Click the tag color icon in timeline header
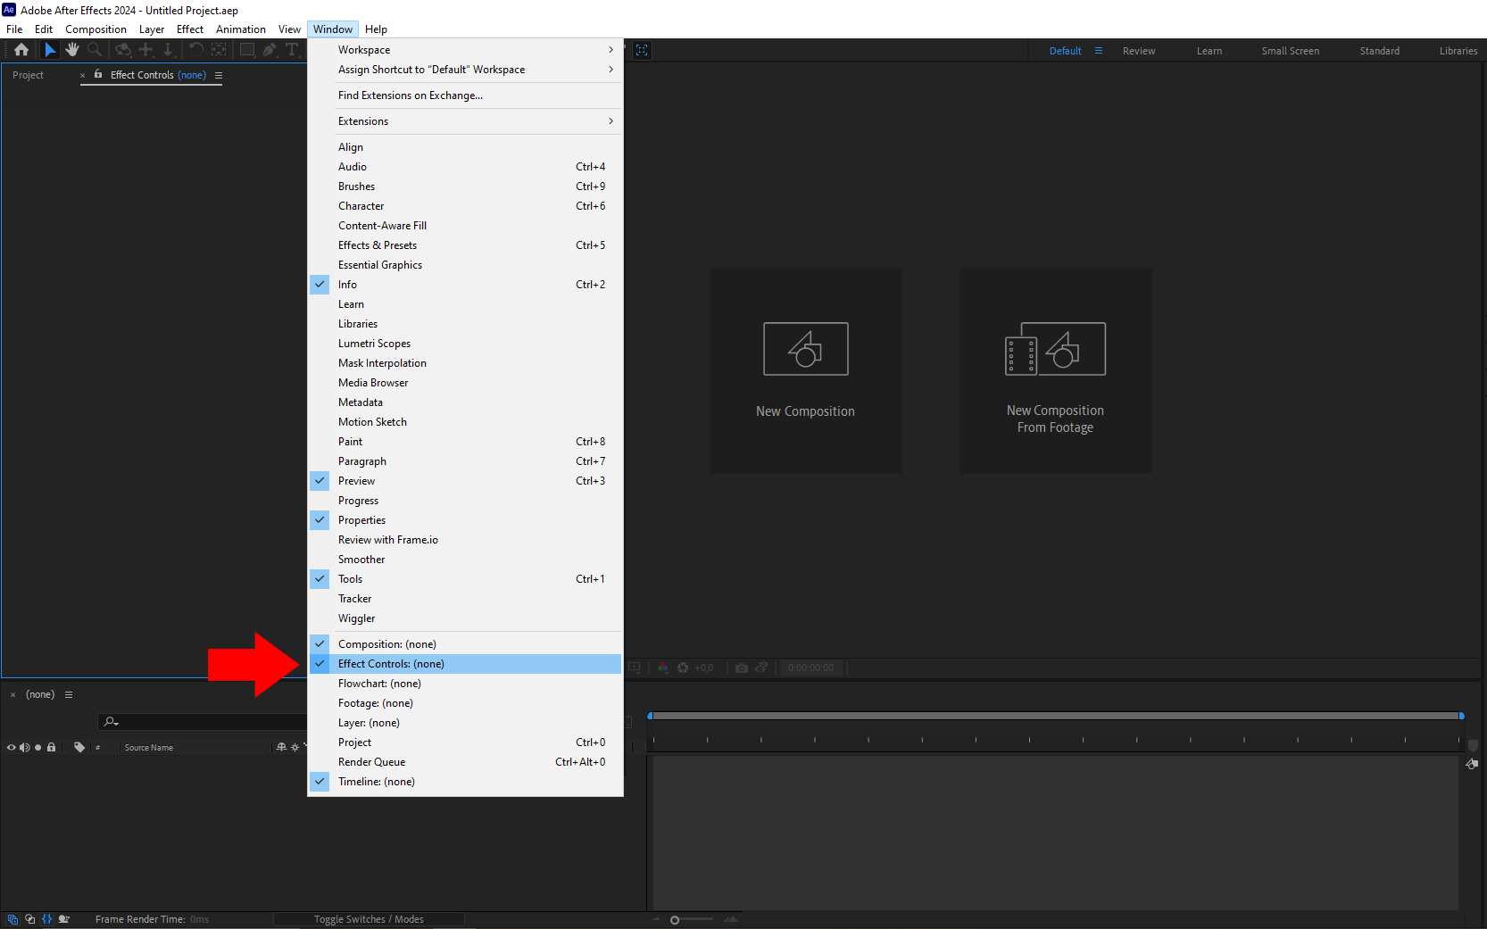1487x929 pixels. tap(79, 747)
